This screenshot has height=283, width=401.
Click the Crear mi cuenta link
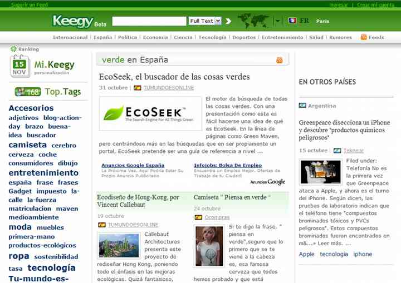[x=375, y=4]
